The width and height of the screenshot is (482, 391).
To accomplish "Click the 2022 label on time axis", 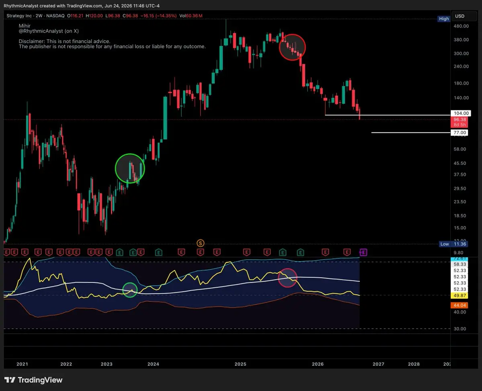I will coord(66,364).
